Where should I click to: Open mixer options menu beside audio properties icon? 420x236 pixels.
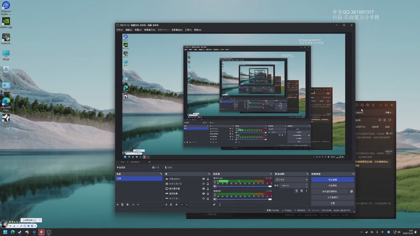coord(220,205)
